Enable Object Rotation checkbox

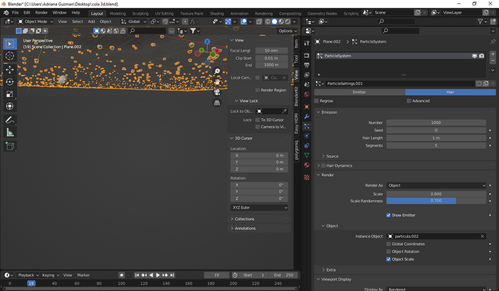click(389, 251)
